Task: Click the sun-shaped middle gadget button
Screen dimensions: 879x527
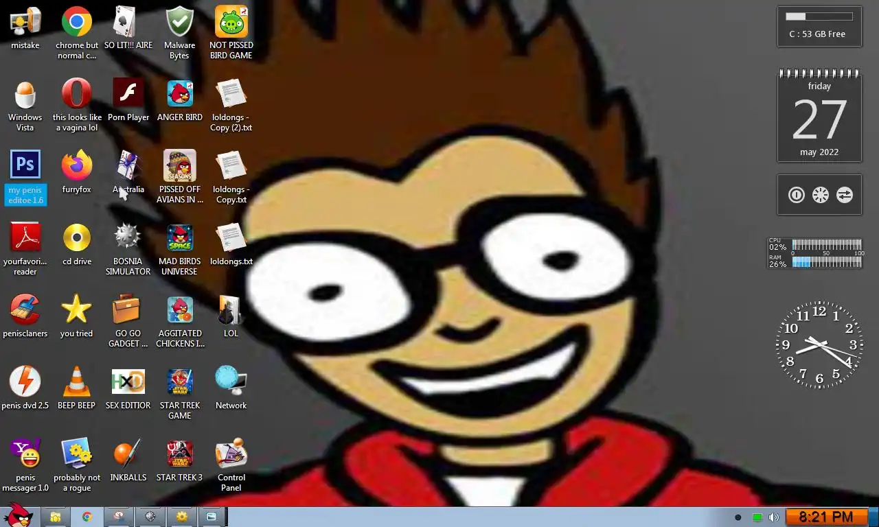Action: point(820,195)
